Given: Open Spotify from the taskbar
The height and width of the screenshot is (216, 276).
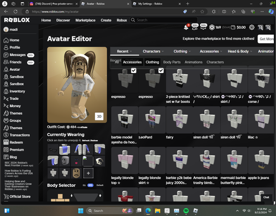Looking at the screenshot, I should pyautogui.click(x=186, y=210).
